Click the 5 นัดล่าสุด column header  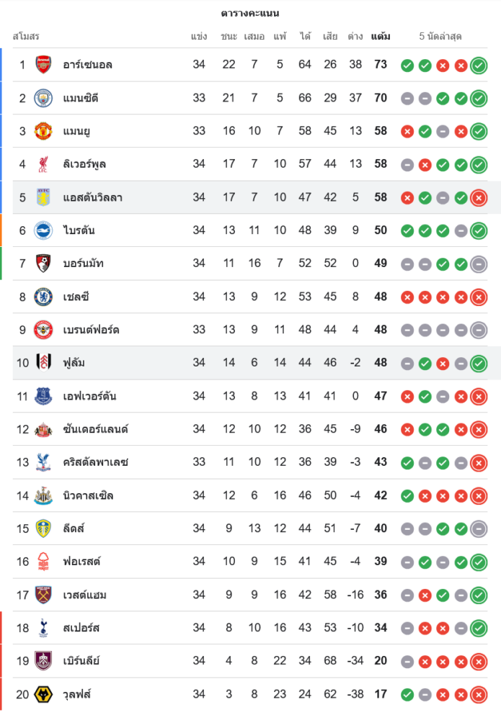point(440,36)
